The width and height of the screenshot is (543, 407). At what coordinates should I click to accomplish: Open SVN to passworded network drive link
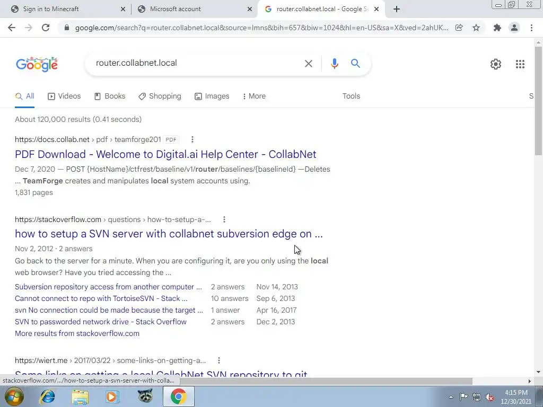click(101, 322)
